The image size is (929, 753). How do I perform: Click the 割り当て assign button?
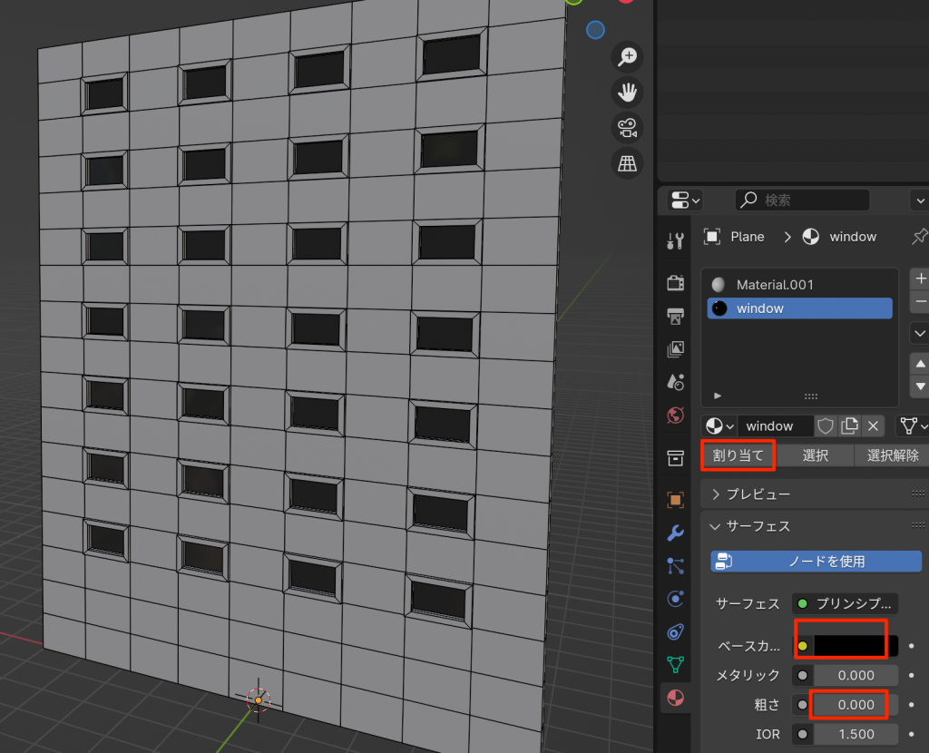738,455
